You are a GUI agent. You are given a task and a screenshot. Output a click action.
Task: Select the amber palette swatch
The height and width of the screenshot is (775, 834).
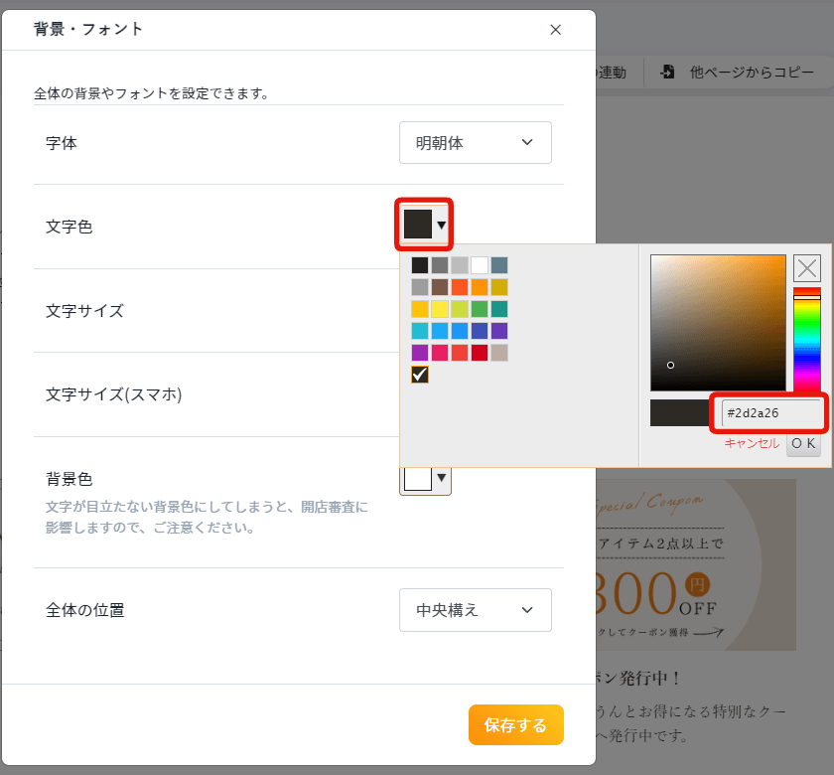click(420, 309)
